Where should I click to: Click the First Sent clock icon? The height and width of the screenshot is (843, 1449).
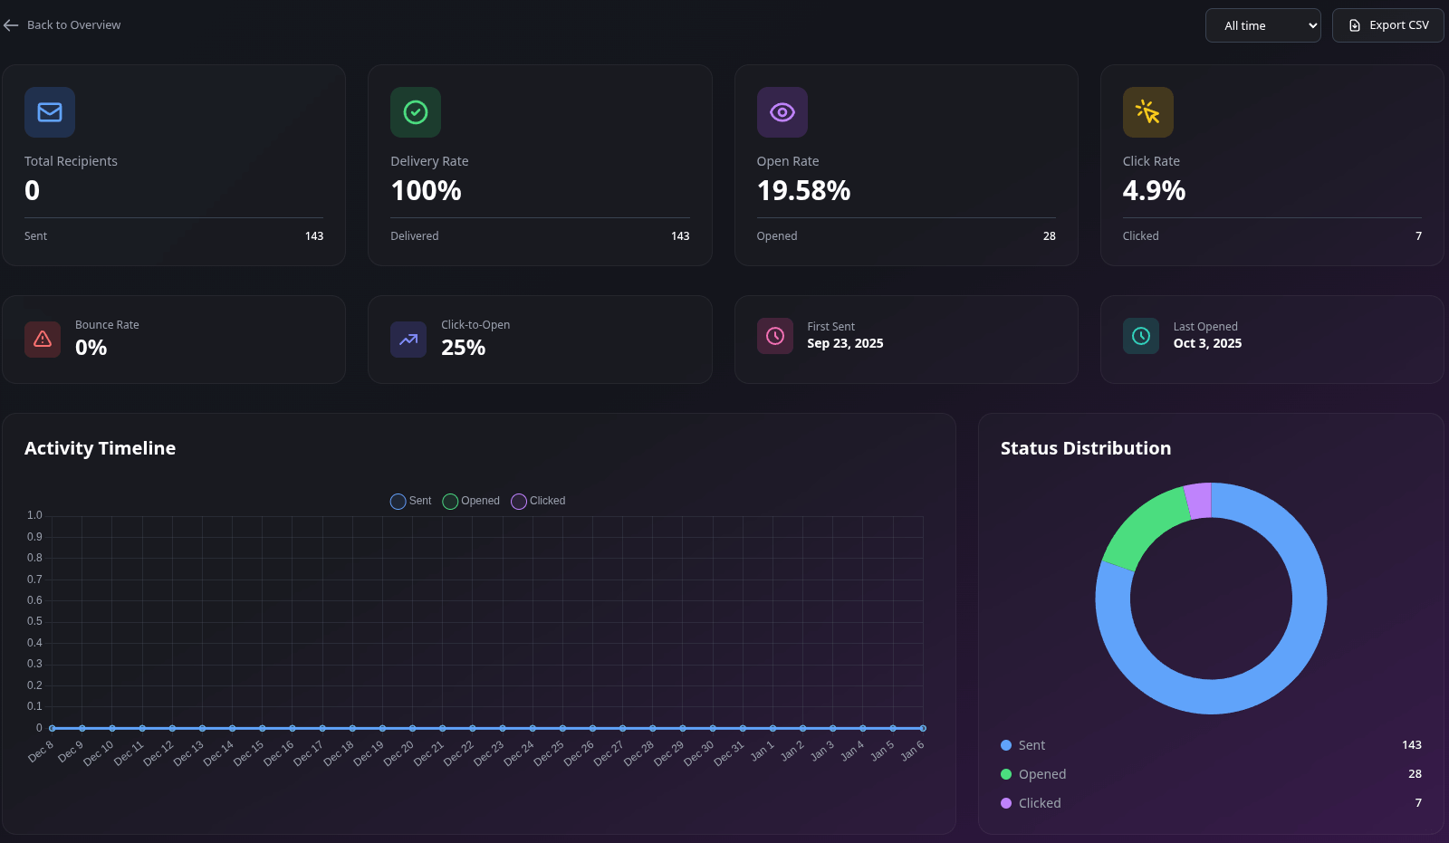pos(775,336)
